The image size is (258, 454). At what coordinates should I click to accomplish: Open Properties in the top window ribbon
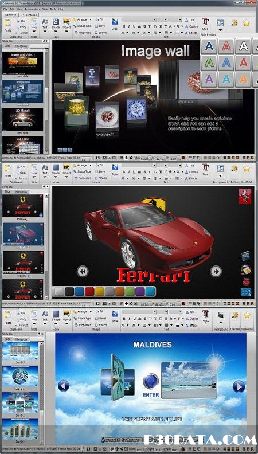(x=83, y=33)
